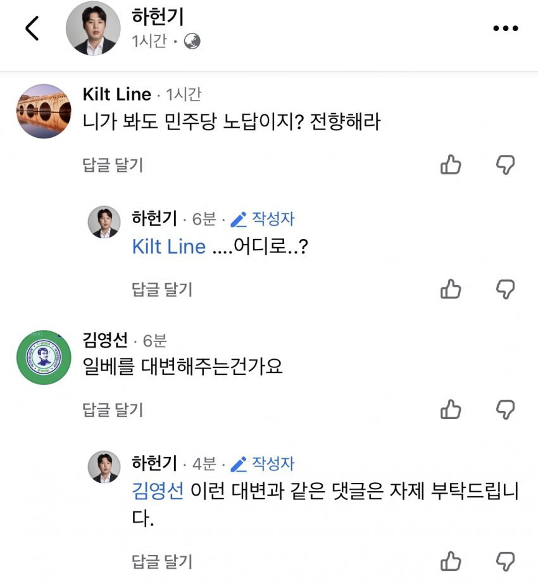
Task: Dislike Kilt Line's comment with thumbs down
Action: pos(506,165)
